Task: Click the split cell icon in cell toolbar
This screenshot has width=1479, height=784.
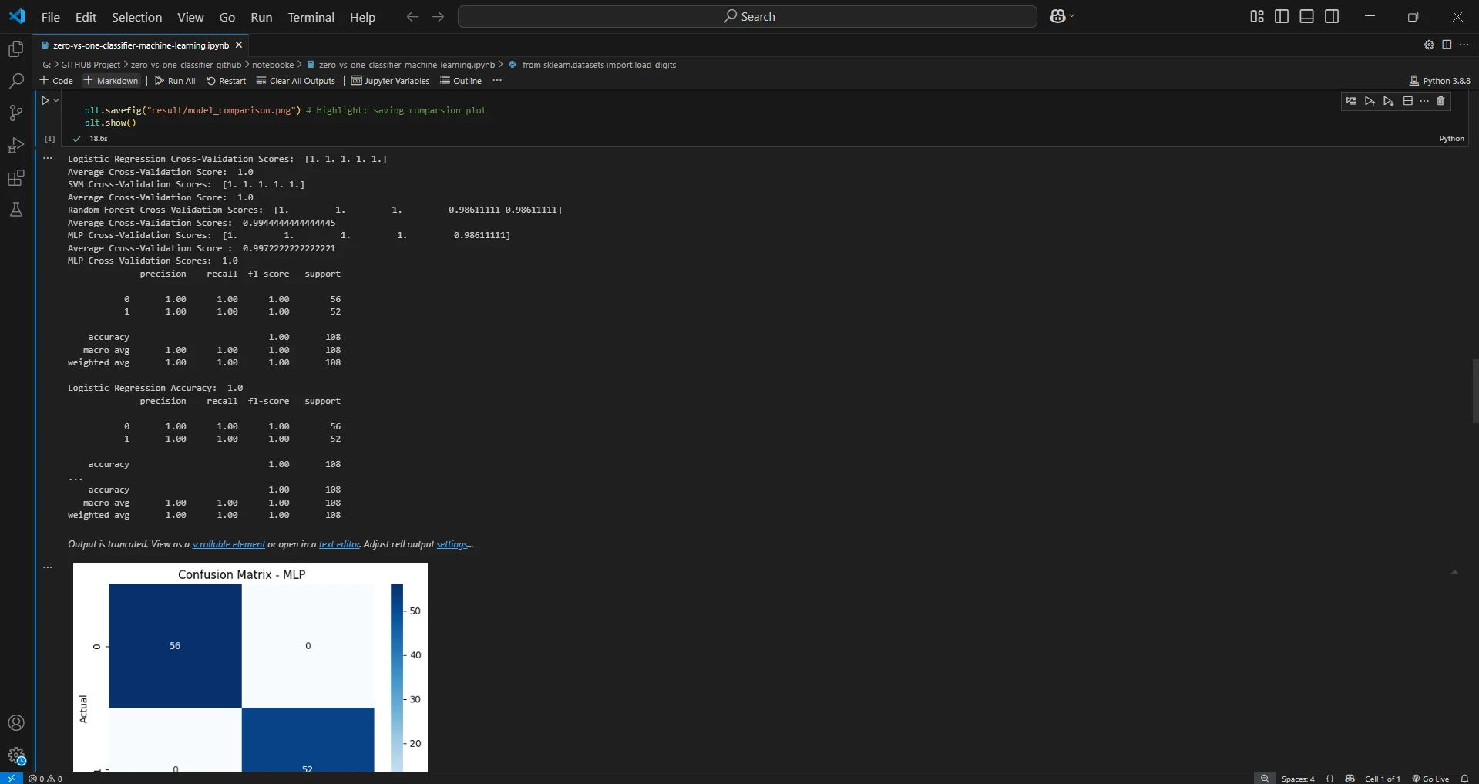Action: click(x=1407, y=101)
